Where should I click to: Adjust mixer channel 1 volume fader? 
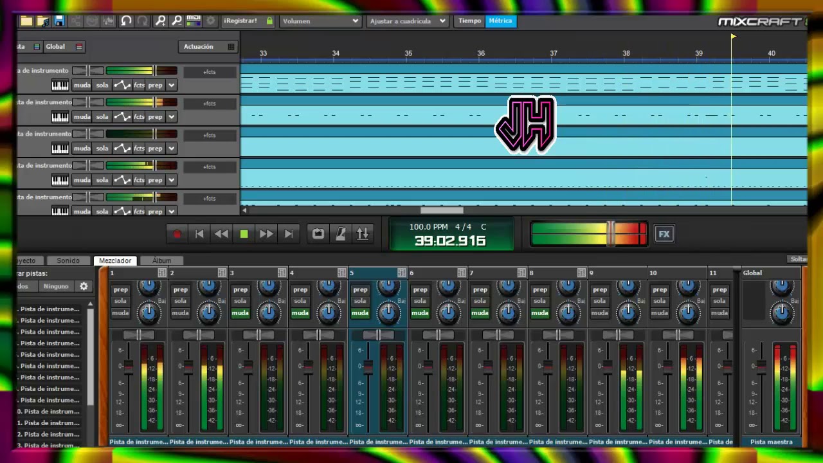[x=128, y=368]
